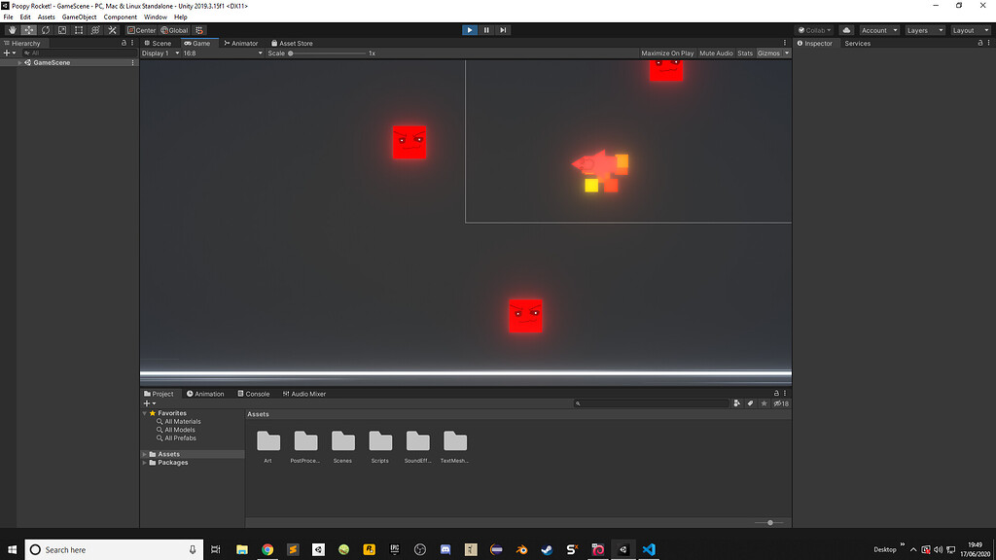Select the Move tool
This screenshot has width=996, height=560.
[x=27, y=30]
